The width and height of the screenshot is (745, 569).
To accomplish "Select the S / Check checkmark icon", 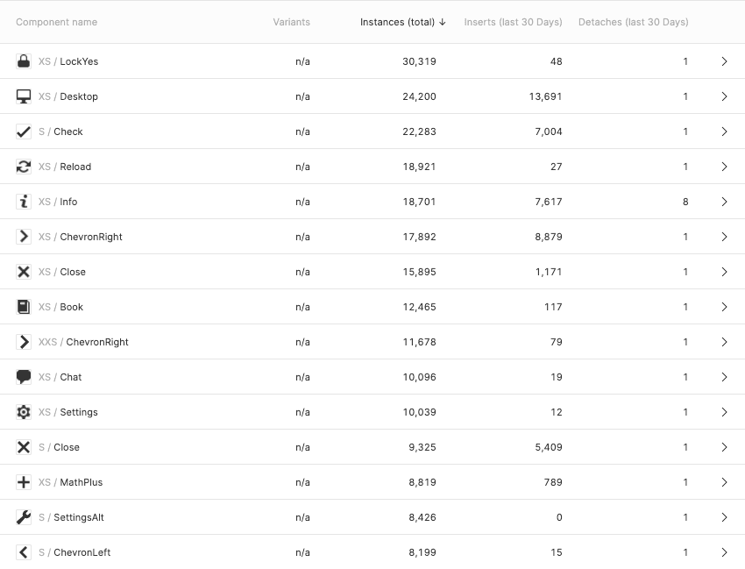I will (x=24, y=132).
